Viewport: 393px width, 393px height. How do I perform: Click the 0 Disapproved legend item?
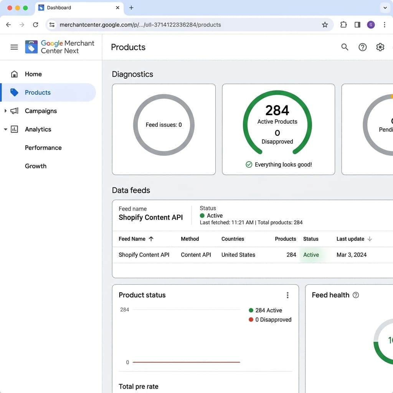point(270,320)
